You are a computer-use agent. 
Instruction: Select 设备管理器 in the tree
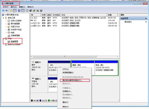[x=15, y=36]
